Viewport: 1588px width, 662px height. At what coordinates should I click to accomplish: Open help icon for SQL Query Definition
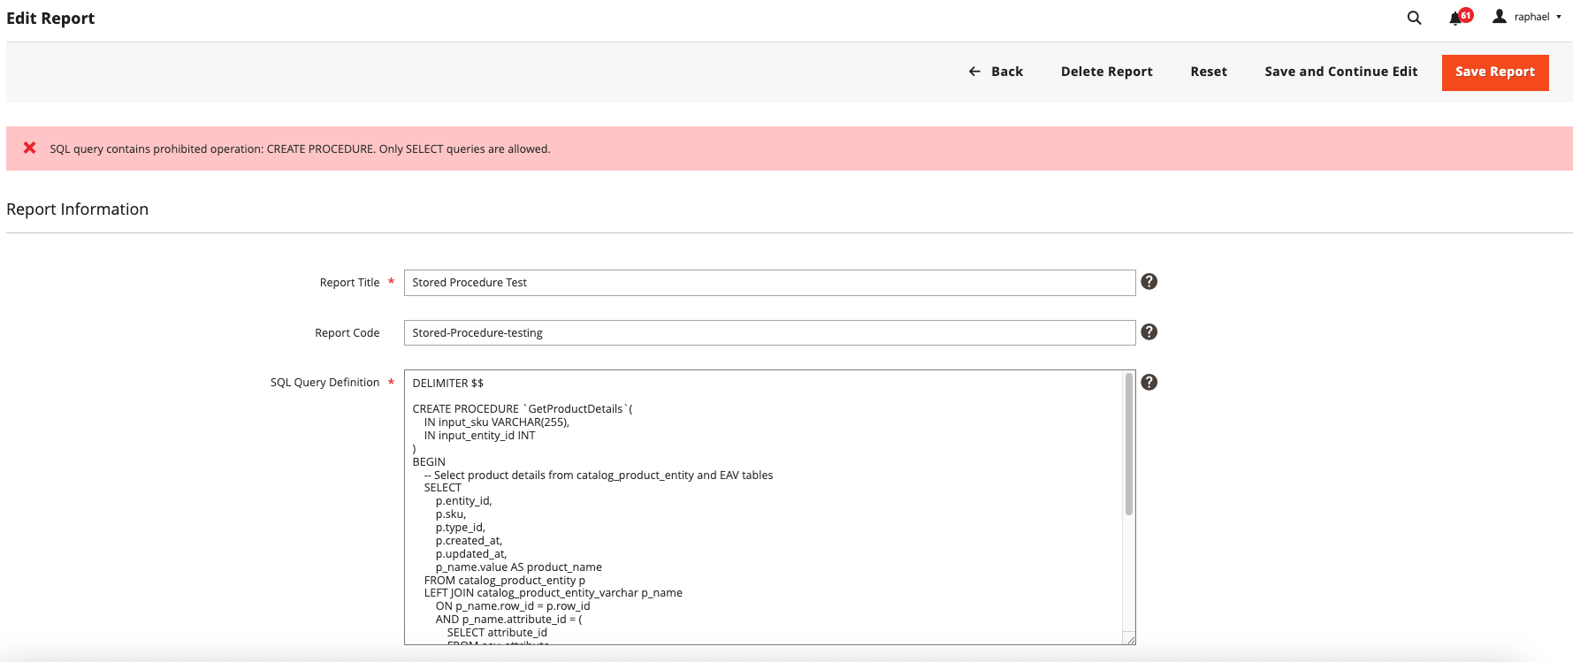tap(1149, 382)
